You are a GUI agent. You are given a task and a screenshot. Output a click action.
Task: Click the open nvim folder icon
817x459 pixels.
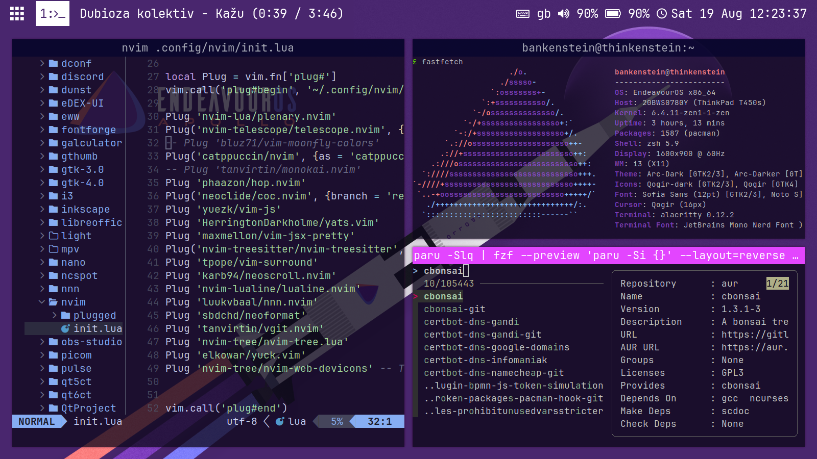click(54, 302)
